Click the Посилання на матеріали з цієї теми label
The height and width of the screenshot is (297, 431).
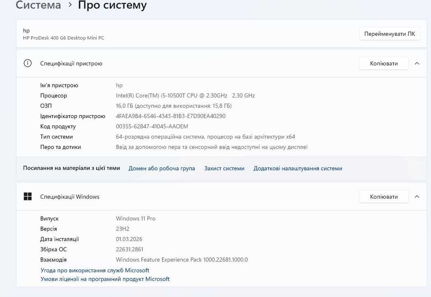pos(72,168)
